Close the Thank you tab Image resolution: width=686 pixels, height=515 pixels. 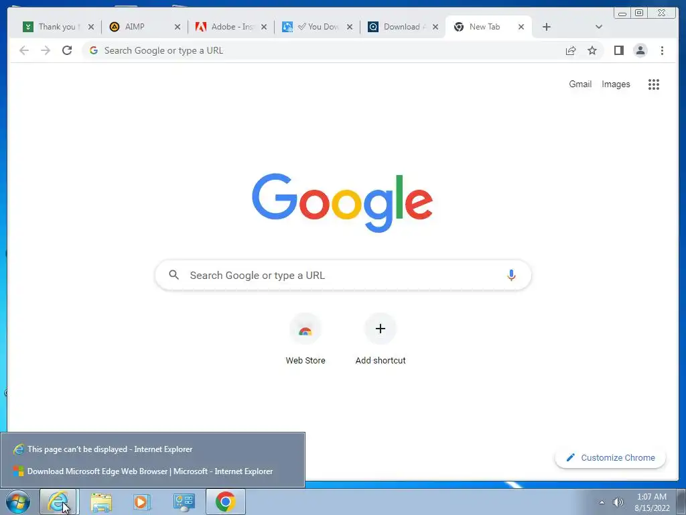91,27
